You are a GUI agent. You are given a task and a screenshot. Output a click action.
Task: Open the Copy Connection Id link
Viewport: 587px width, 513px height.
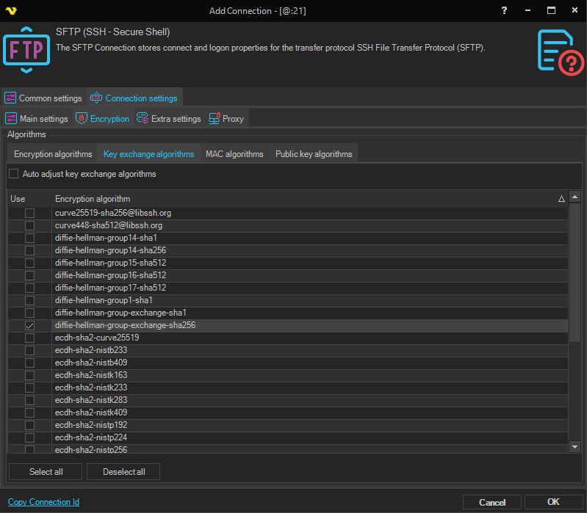pos(43,502)
